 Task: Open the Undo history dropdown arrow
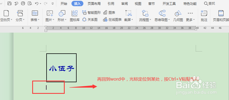(x=40, y=4)
